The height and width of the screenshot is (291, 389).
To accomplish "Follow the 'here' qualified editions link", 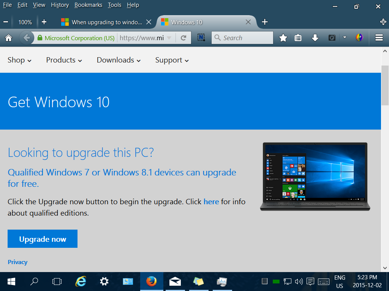I will [211, 202].
